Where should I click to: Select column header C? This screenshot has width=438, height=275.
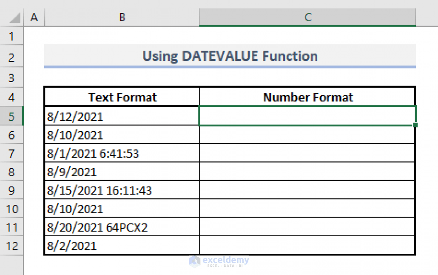[307, 17]
